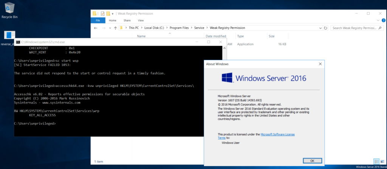The width and height of the screenshot is (387, 169).
Task: Maximize the Explorer window
Action: tap(368, 13)
